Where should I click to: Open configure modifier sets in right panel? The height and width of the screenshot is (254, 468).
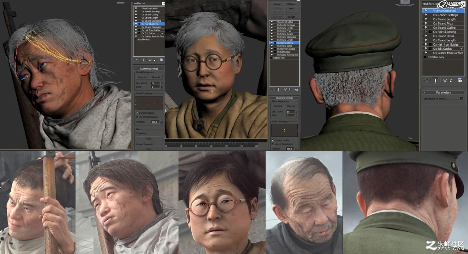tap(460, 80)
